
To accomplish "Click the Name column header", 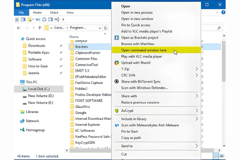I will 74,37.
